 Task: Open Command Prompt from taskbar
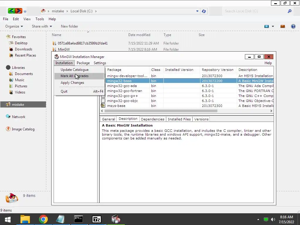[79, 219]
